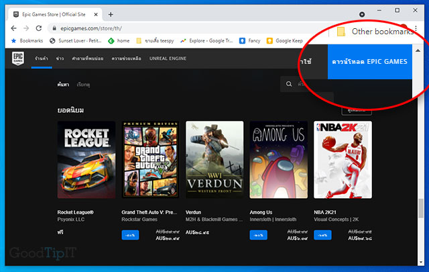Screen dimensions: 429x272
Task: Open the second Epic navigation menu item
Action: point(60,58)
